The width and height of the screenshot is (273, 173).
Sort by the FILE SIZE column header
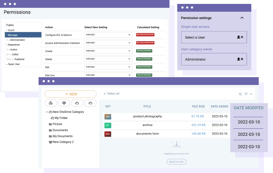198,107
